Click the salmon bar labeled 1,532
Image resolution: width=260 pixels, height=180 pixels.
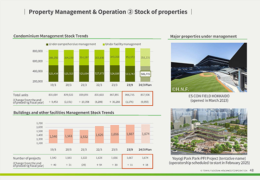click(84, 136)
